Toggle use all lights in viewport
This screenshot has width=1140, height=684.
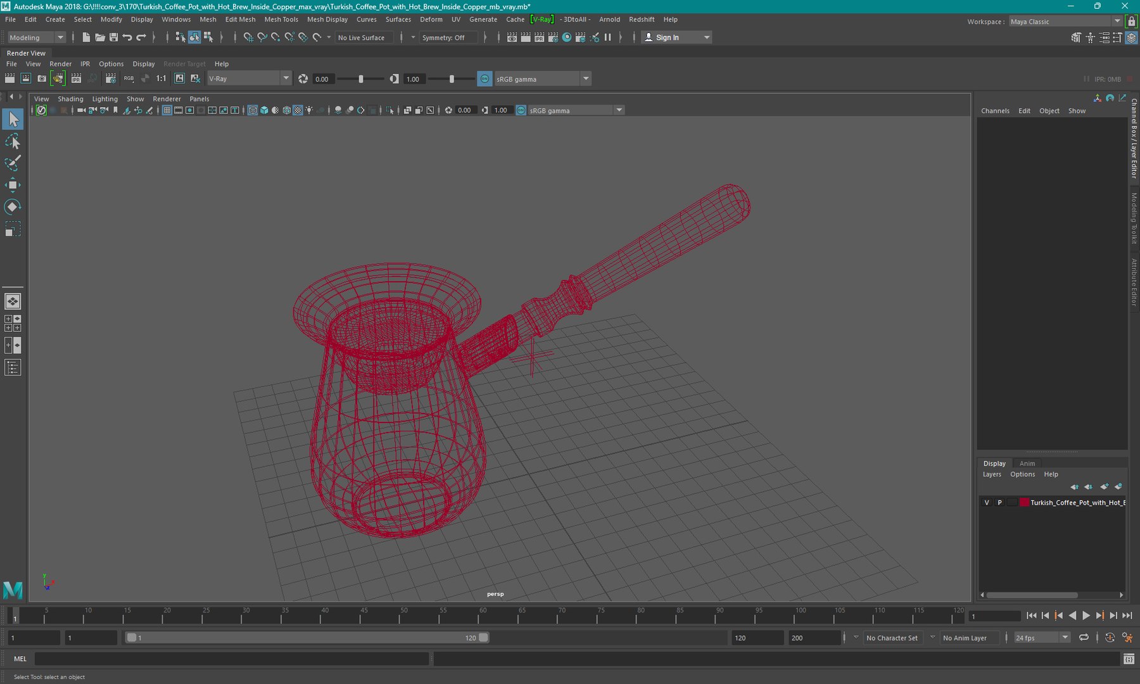coord(309,110)
